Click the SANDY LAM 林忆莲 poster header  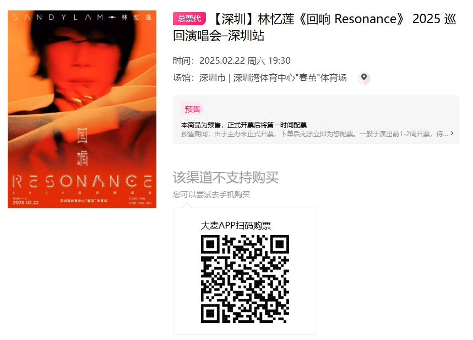coord(82,18)
